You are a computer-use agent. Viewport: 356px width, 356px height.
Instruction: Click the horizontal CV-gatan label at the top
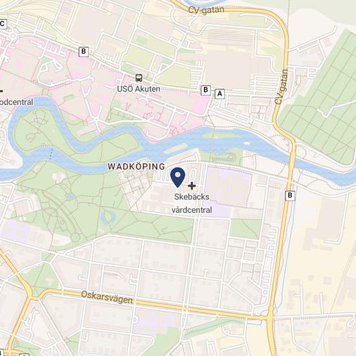tap(206, 10)
